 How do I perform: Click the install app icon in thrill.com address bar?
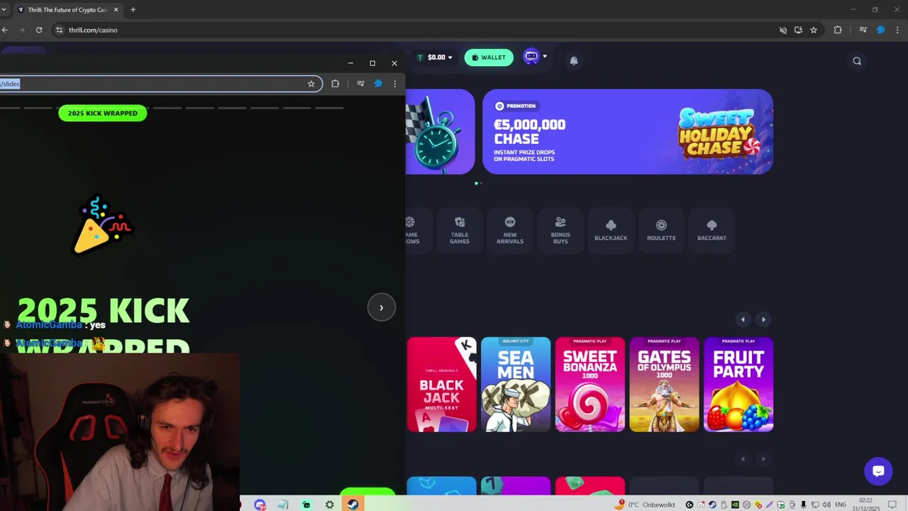[x=798, y=30]
